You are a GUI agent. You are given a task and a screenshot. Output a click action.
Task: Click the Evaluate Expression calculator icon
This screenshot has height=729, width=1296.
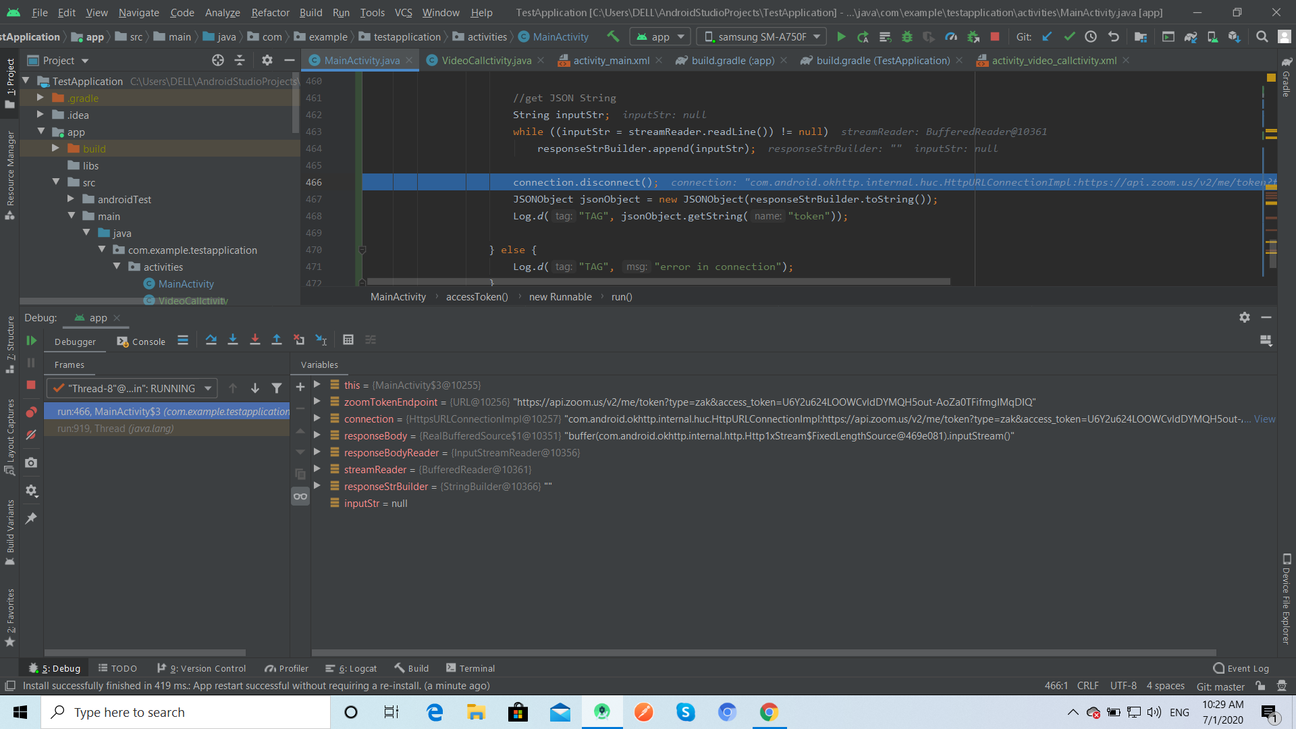pyautogui.click(x=348, y=340)
